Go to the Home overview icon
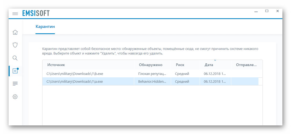 (x=15, y=32)
